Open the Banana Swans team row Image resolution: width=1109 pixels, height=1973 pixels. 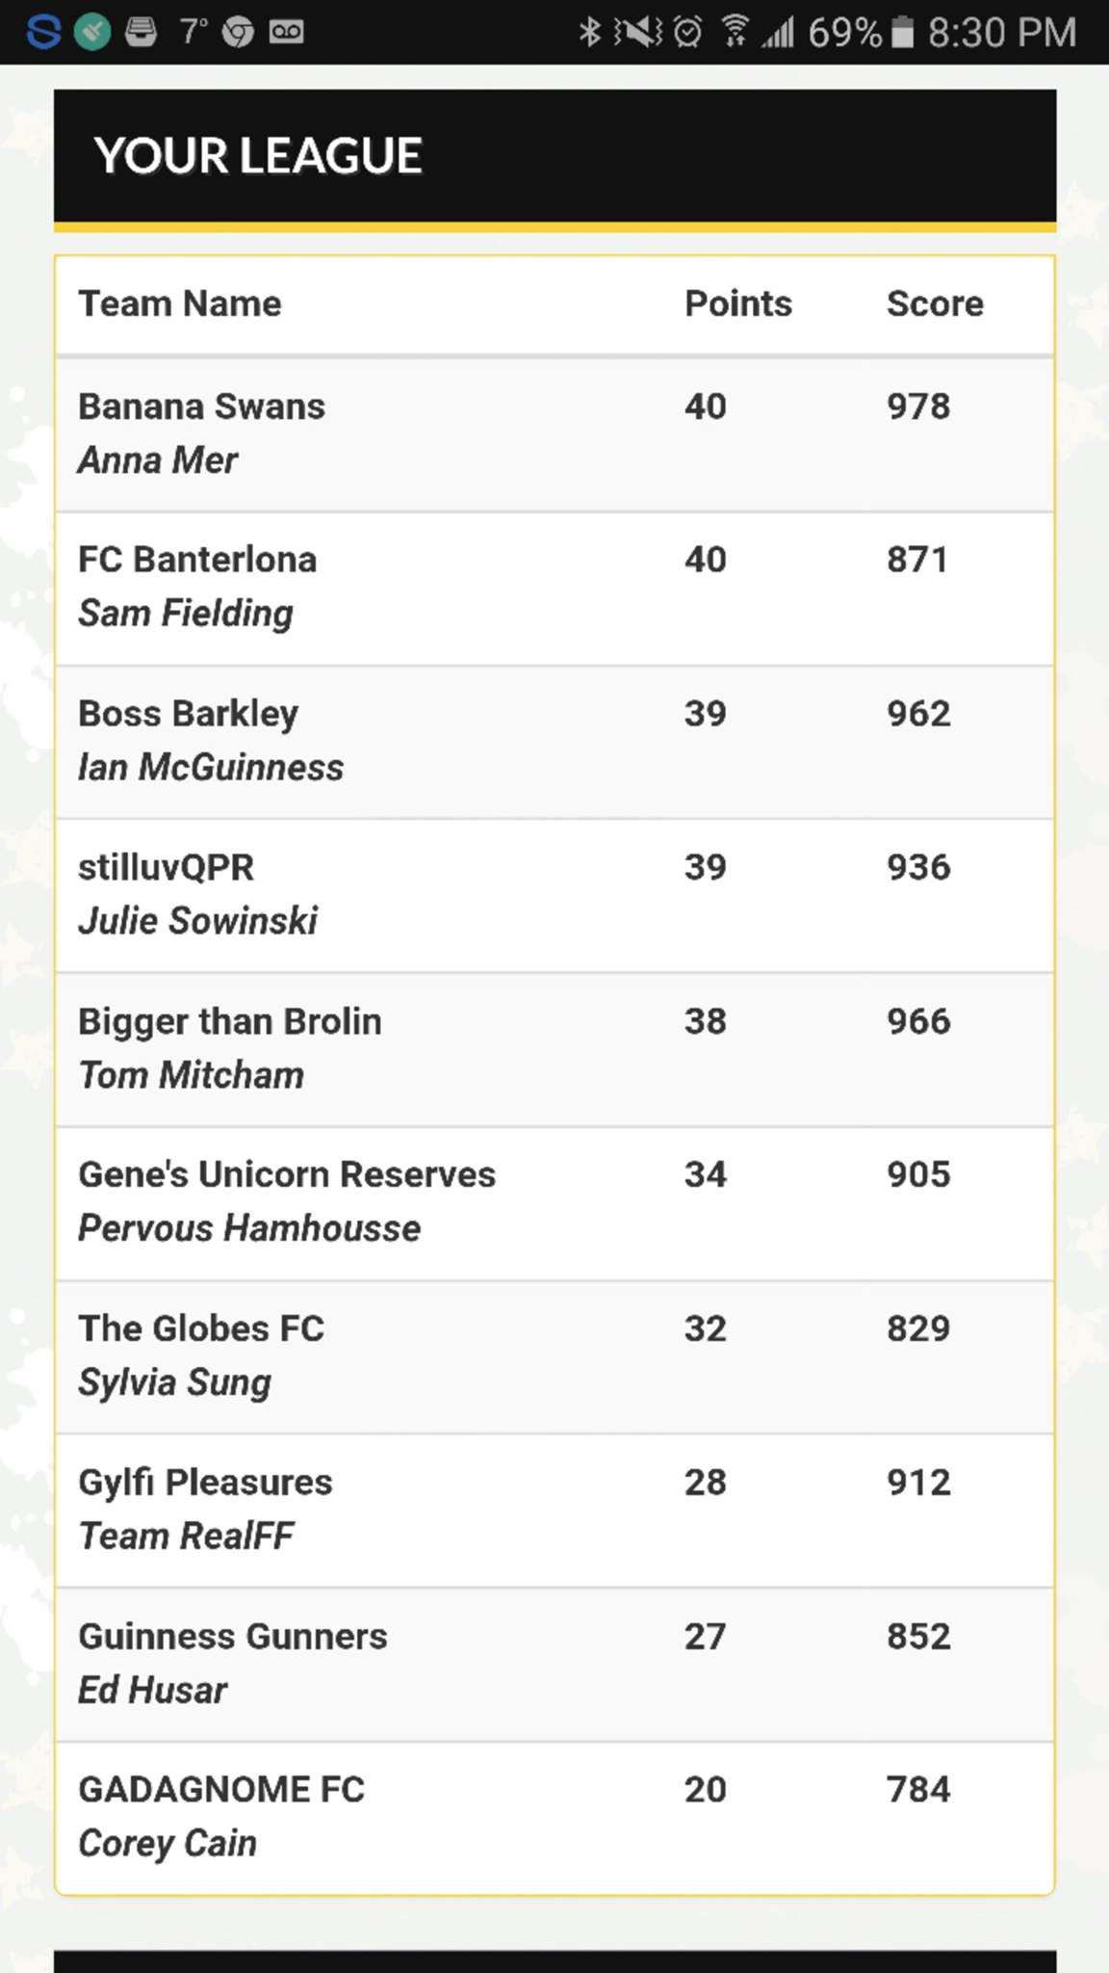pos(554,434)
